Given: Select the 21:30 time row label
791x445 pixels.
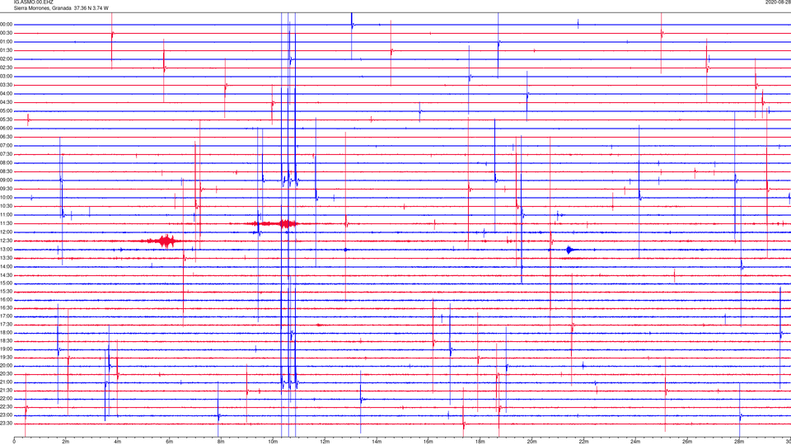Looking at the screenshot, I should pyautogui.click(x=7, y=391).
